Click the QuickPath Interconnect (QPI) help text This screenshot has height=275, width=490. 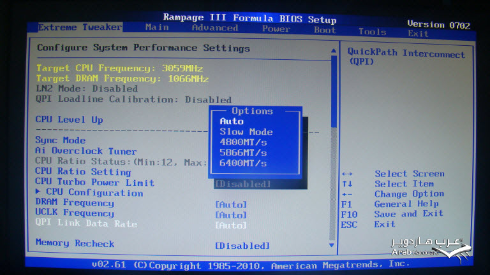pos(406,57)
